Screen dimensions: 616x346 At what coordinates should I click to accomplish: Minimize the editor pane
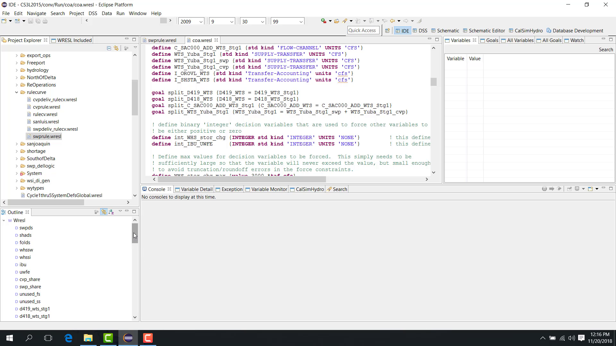click(430, 39)
